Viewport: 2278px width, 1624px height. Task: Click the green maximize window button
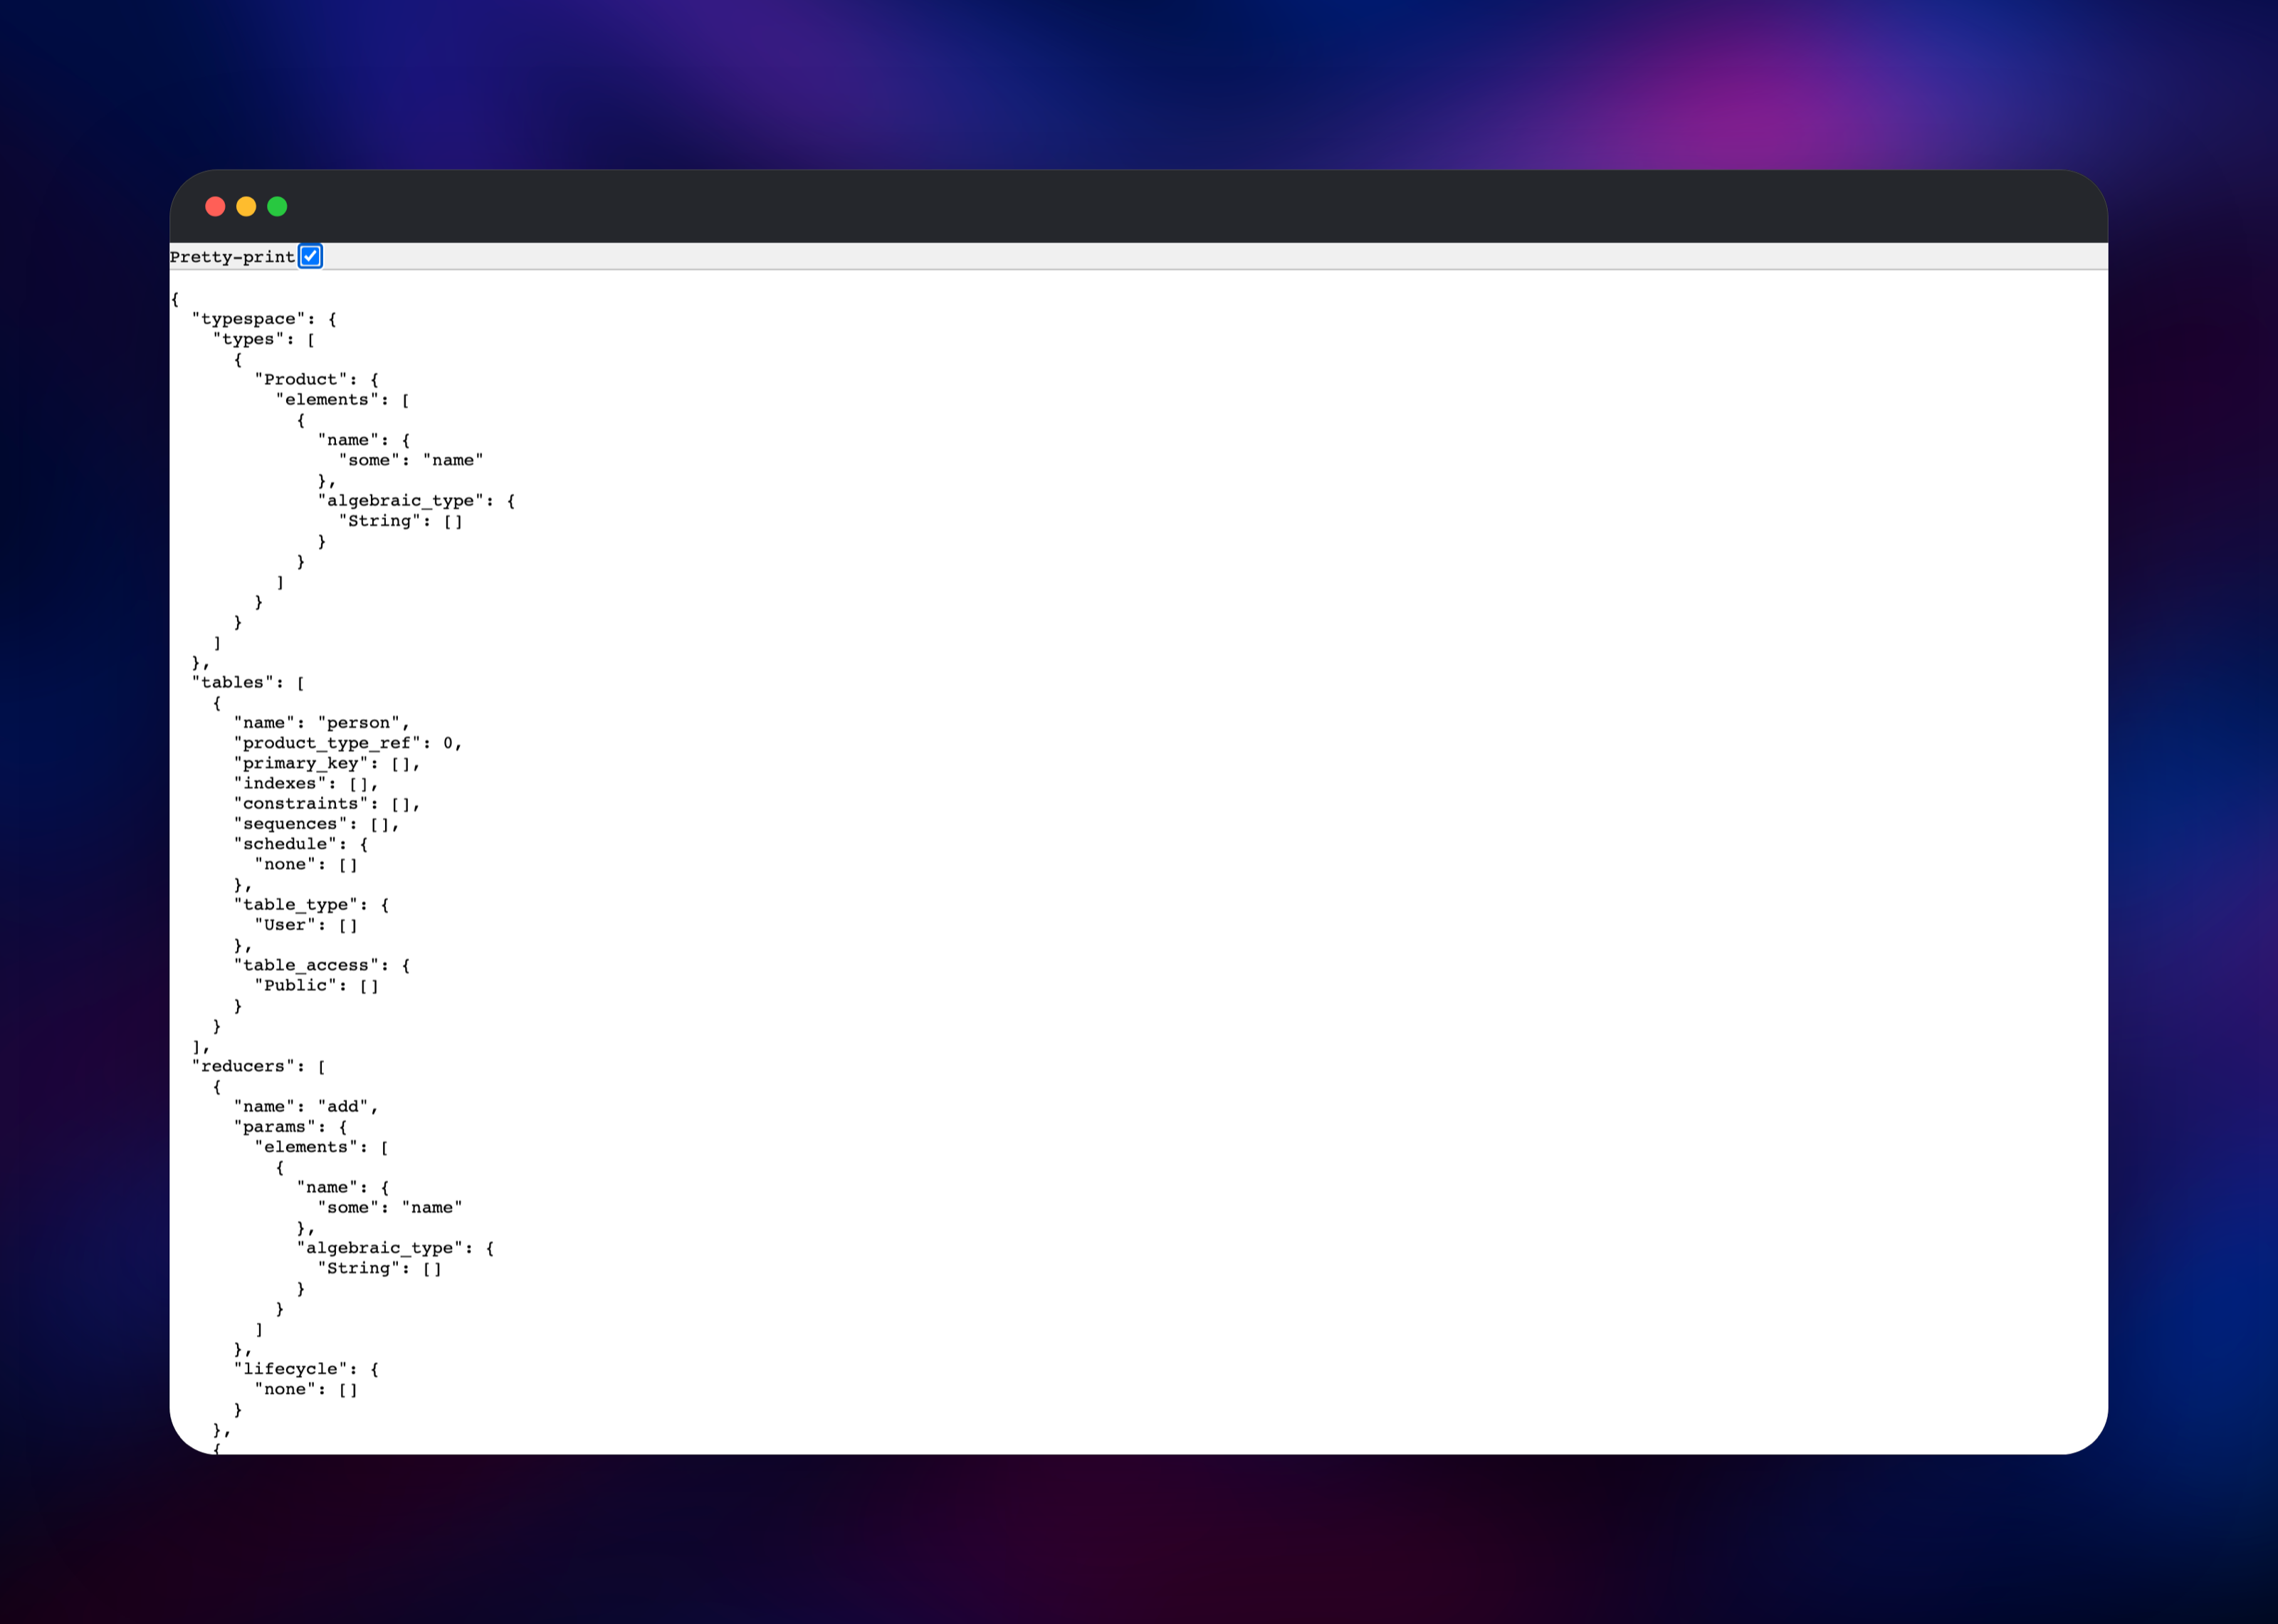point(277,206)
